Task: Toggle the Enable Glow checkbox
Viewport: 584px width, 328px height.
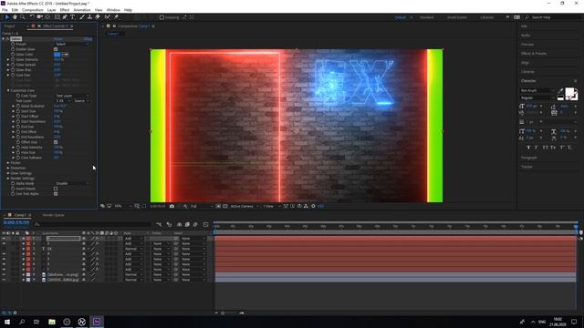Action: pyautogui.click(x=56, y=49)
